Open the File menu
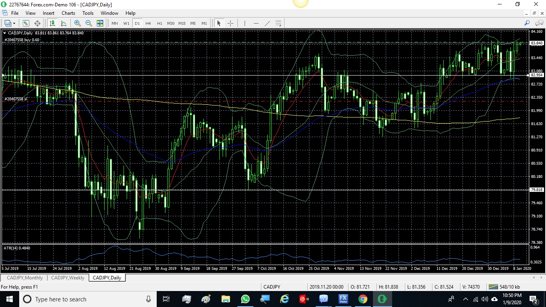This screenshot has height=307, width=546. [x=15, y=13]
